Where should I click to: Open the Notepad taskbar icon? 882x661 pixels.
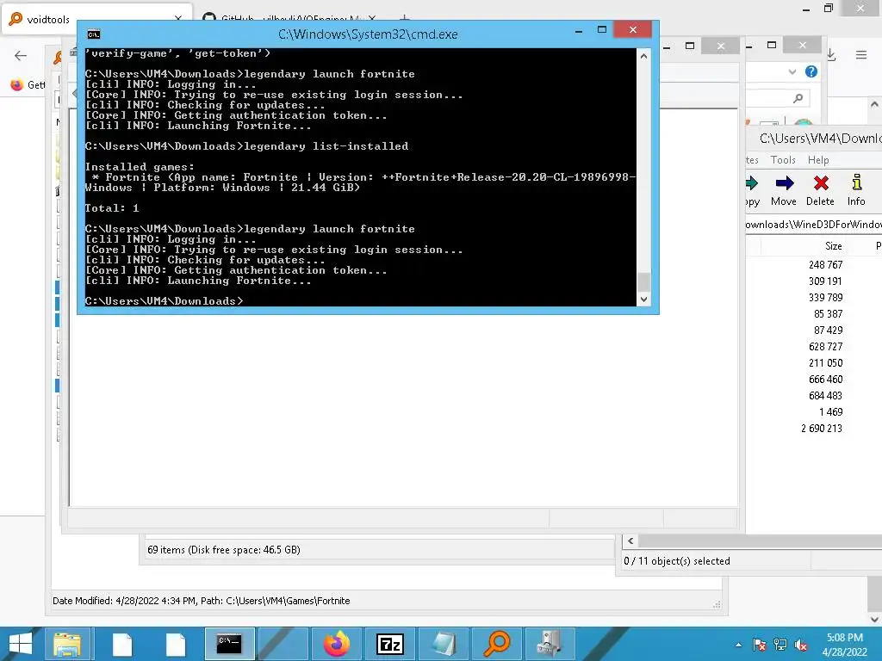[444, 644]
